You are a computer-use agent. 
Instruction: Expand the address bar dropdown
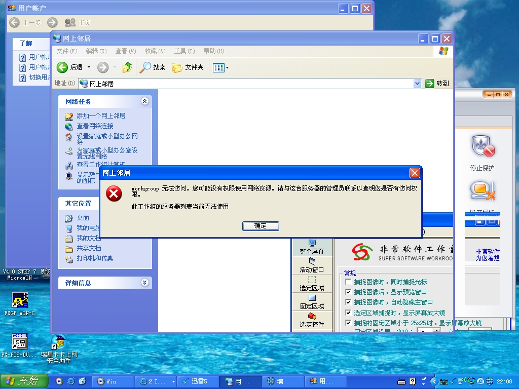(418, 84)
